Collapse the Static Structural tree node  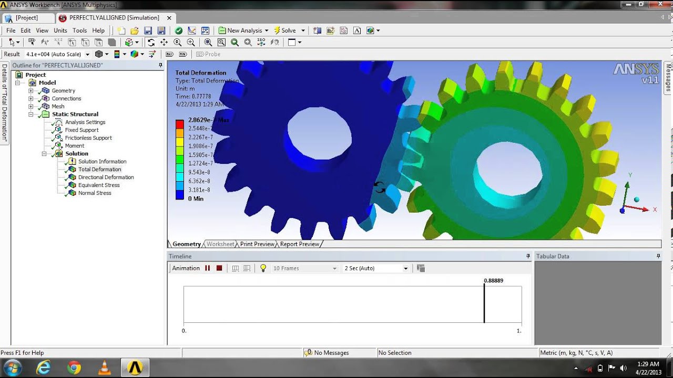[x=31, y=114]
